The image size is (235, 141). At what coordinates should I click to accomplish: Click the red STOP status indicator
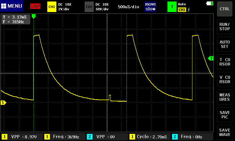click(x=35, y=6)
